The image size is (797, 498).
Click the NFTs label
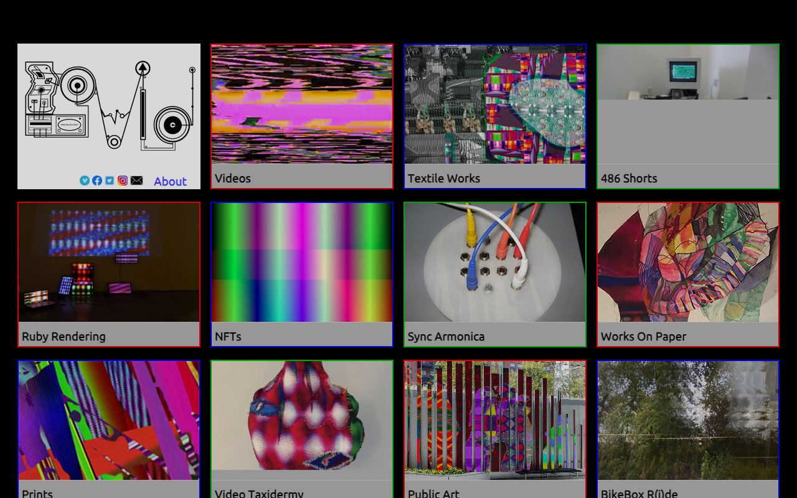tap(228, 336)
